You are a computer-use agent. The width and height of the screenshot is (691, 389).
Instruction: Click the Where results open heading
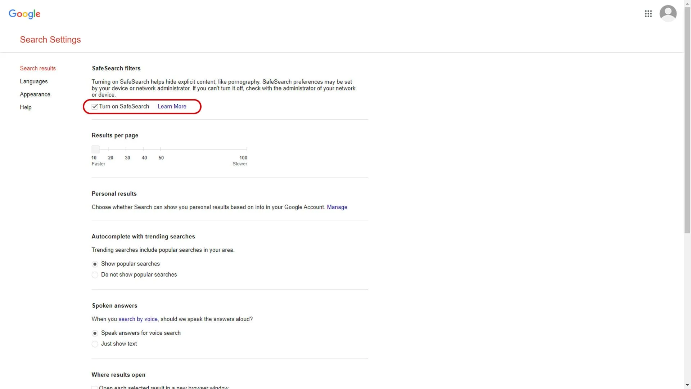pyautogui.click(x=118, y=375)
